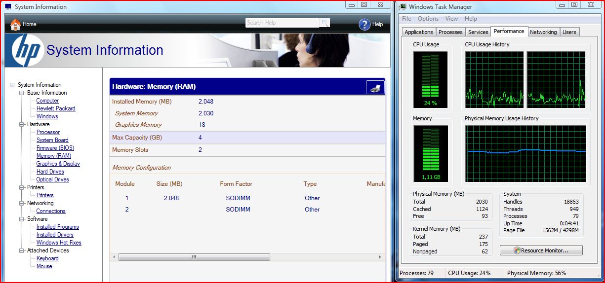605x283 pixels.
Task: Open the Processor link
Action: 48,132
